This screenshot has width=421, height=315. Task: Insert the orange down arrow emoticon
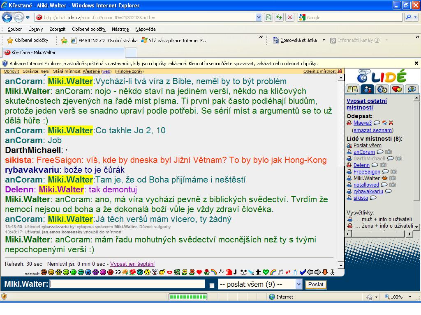(x=325, y=272)
